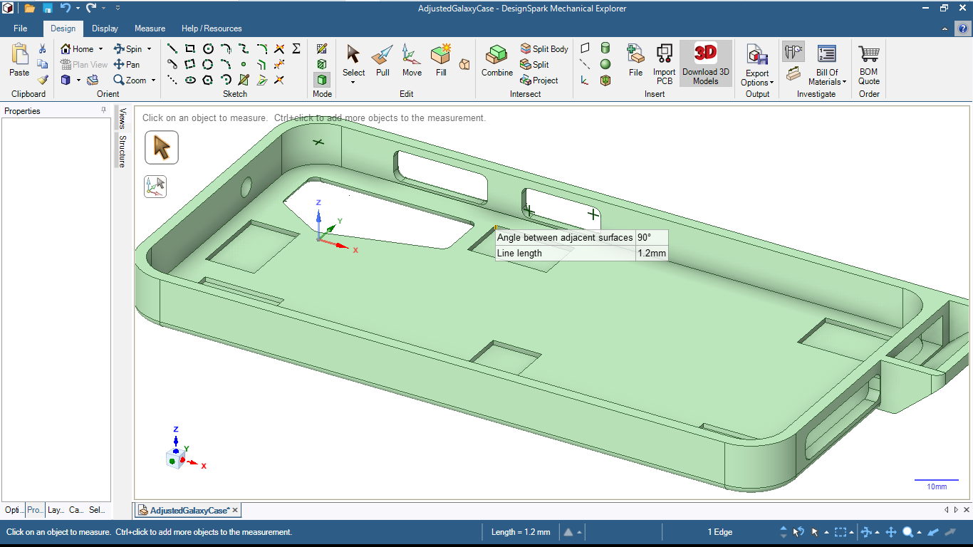Viewport: 973px width, 547px height.
Task: Click the Length = 1.2 mm status text
Action: pyautogui.click(x=521, y=532)
